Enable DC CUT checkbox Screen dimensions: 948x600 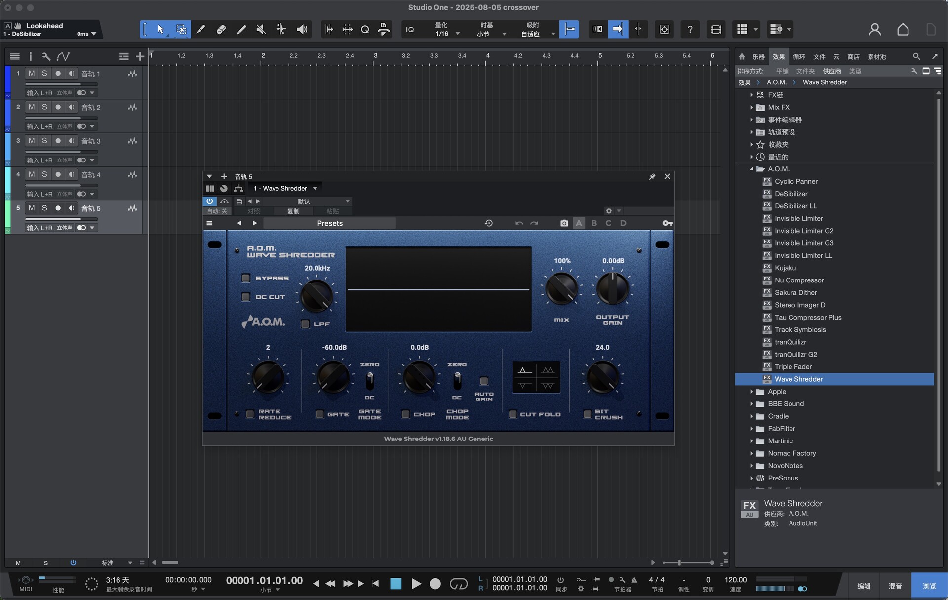click(x=246, y=297)
